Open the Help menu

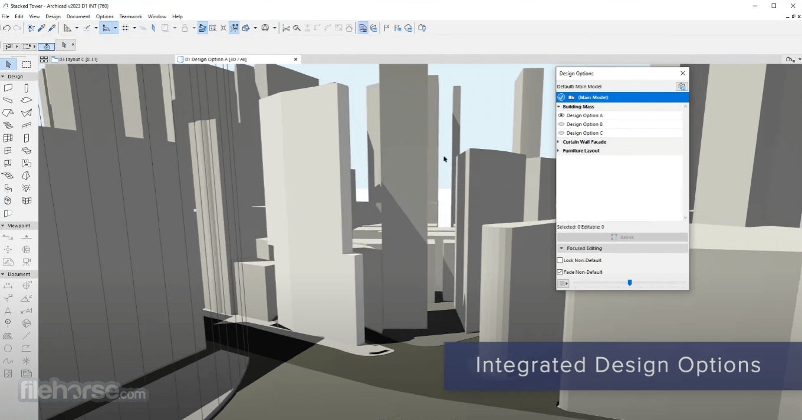point(178,16)
